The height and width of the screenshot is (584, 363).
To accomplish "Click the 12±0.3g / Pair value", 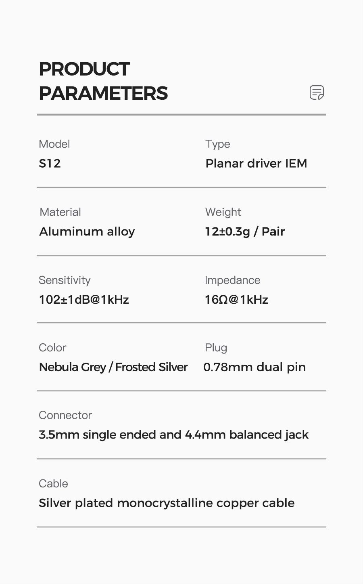I will pyautogui.click(x=245, y=232).
